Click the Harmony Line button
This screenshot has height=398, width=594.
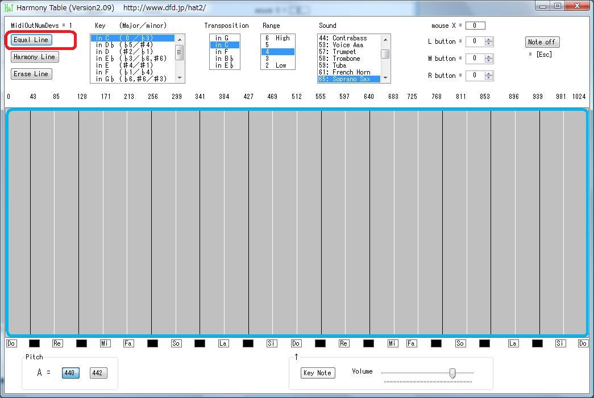pos(35,57)
